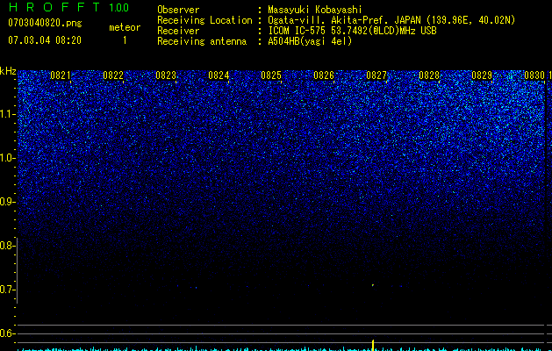The width and height of the screenshot is (552, 351).
Task: Click the kHz axis unit label
Action: tap(8, 71)
